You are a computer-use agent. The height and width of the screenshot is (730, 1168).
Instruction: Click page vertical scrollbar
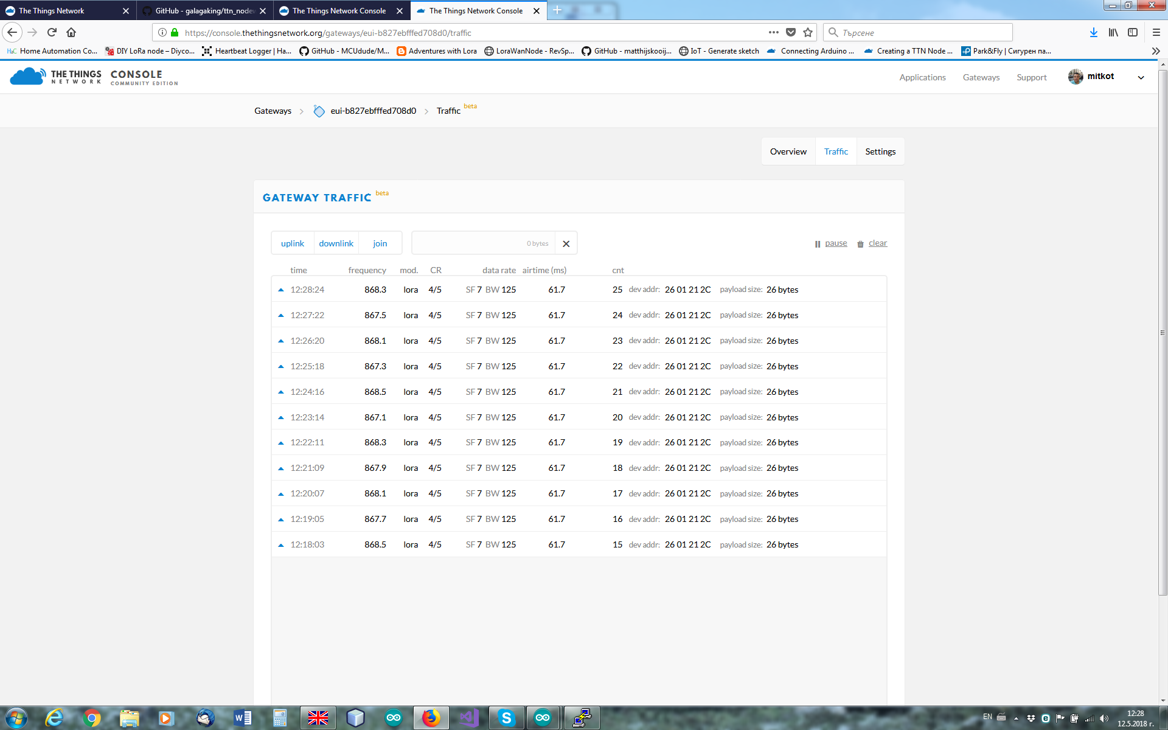1163,332
